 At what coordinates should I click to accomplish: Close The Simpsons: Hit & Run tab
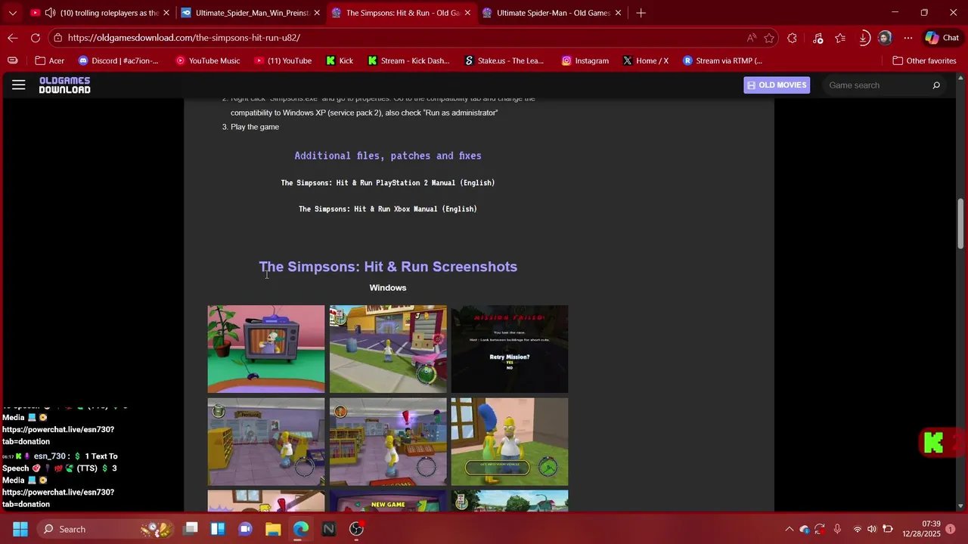[x=467, y=13]
